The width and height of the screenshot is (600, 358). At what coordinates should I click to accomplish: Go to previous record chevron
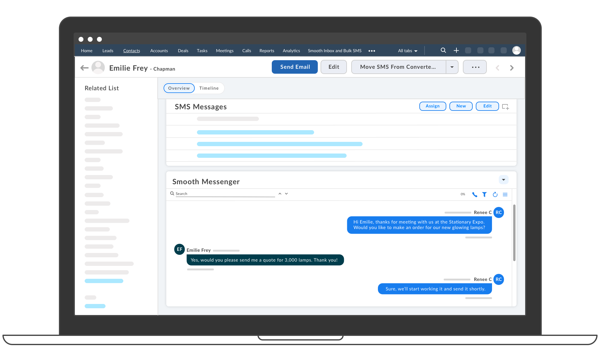pyautogui.click(x=498, y=68)
